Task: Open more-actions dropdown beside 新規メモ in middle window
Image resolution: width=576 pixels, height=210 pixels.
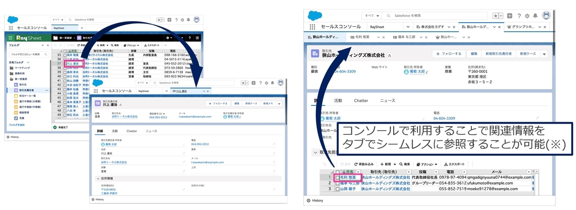Action: [x=279, y=103]
